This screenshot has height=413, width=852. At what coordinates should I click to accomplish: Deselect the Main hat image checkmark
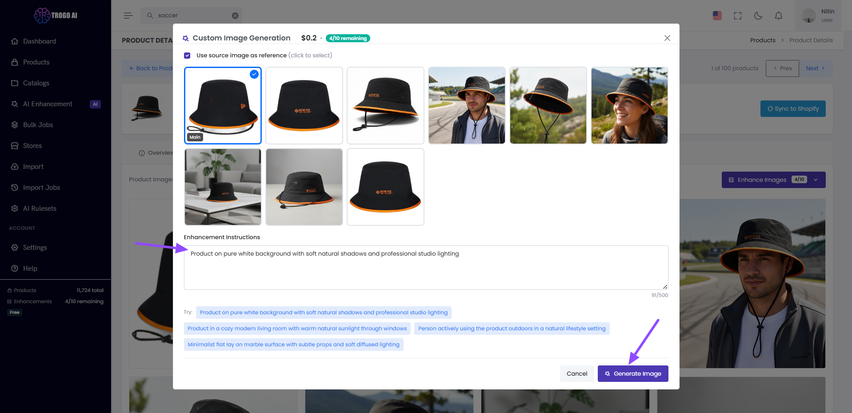pyautogui.click(x=254, y=75)
